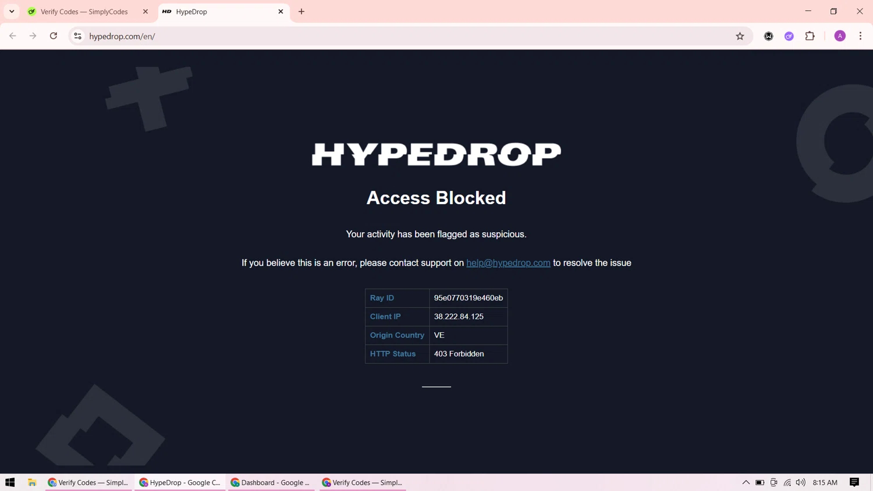Open the Extensions puzzle menu
This screenshot has height=491, width=873.
(810, 36)
